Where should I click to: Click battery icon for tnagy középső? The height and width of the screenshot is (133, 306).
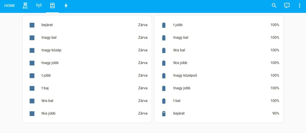(x=164, y=76)
